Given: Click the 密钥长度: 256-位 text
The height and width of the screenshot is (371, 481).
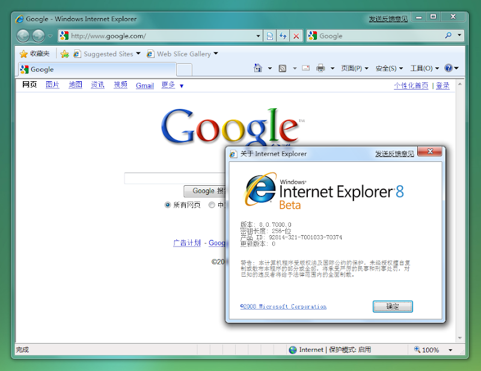Looking at the screenshot, I should [266, 231].
